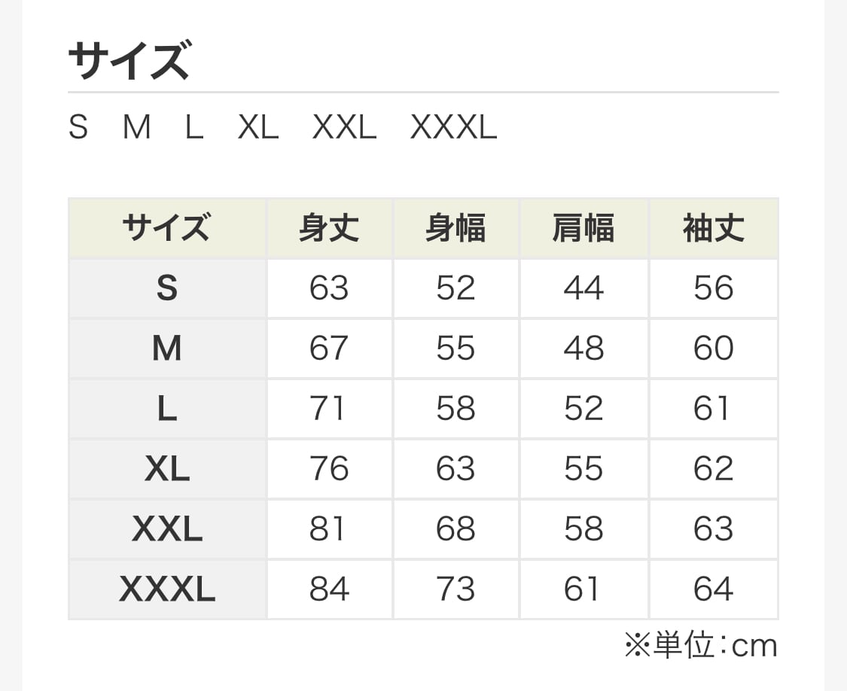Screen dimensions: 847x691
Task: Choose XXL from the list above the table
Action: pyautogui.click(x=344, y=128)
